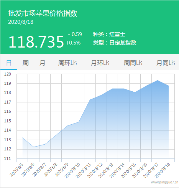The width and height of the screenshot is (179, 188).
Task: Switch to 周环比 tab
Action: (x=67, y=63)
